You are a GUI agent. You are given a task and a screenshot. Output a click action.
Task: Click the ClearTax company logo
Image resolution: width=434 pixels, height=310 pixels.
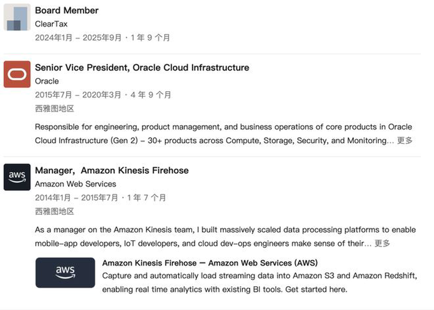pyautogui.click(x=17, y=18)
